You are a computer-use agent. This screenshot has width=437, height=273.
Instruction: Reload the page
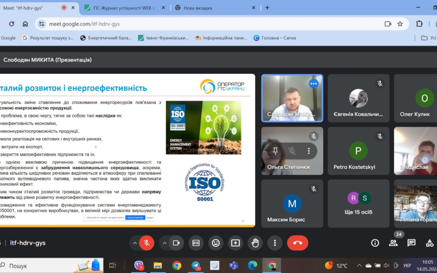[11, 24]
